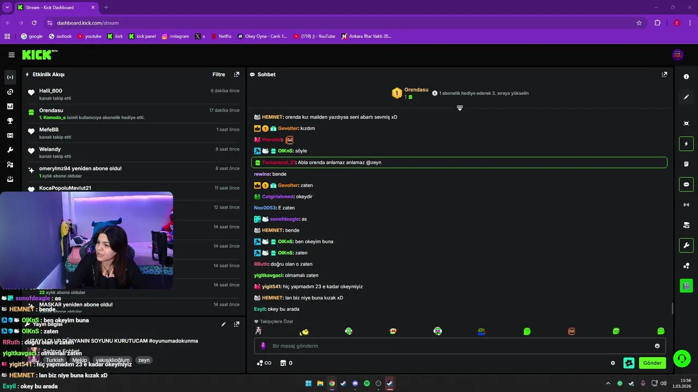Viewport: 698px width, 392px height.
Task: Select the orange angry-face emote
Action: pyautogui.click(x=571, y=331)
